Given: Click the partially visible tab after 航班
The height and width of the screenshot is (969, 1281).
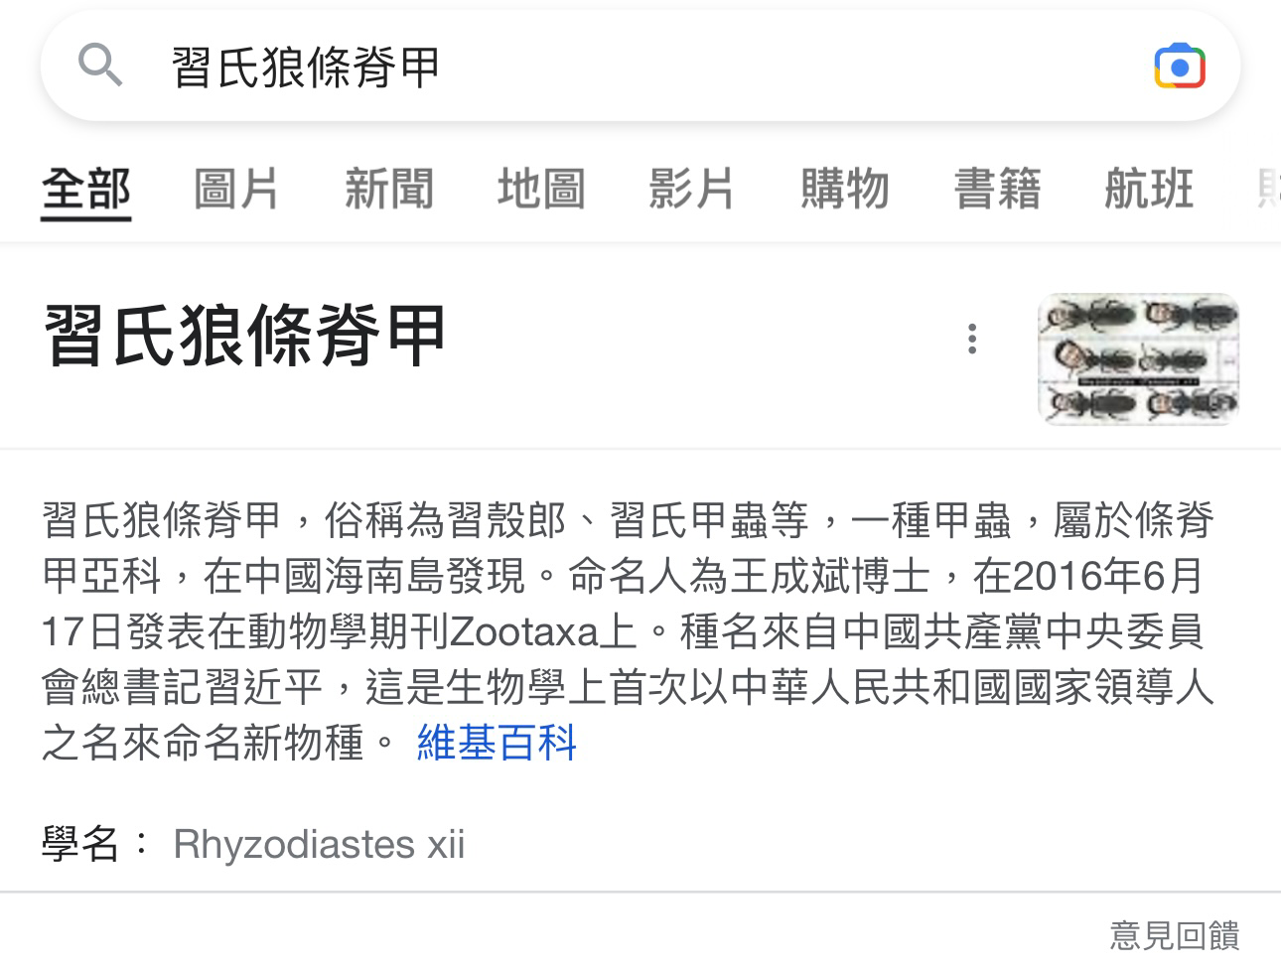Looking at the screenshot, I should [x=1268, y=189].
